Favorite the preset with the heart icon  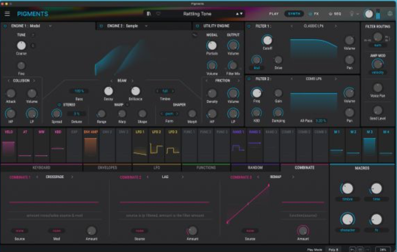tap(158, 14)
